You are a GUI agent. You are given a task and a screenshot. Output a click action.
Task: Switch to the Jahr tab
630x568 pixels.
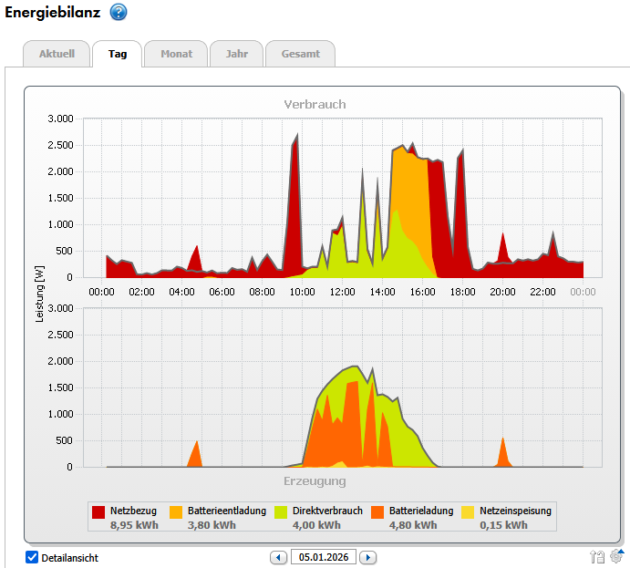point(236,54)
